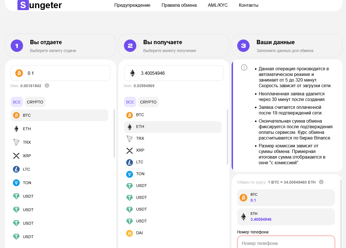Click info icon beside the exchange rate
Viewport: 346px width, 248px height.
click(321, 182)
